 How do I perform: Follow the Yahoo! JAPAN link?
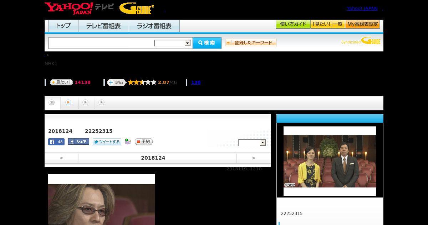click(362, 8)
